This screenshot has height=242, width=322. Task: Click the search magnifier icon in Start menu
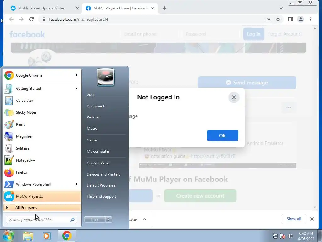pyautogui.click(x=73, y=220)
